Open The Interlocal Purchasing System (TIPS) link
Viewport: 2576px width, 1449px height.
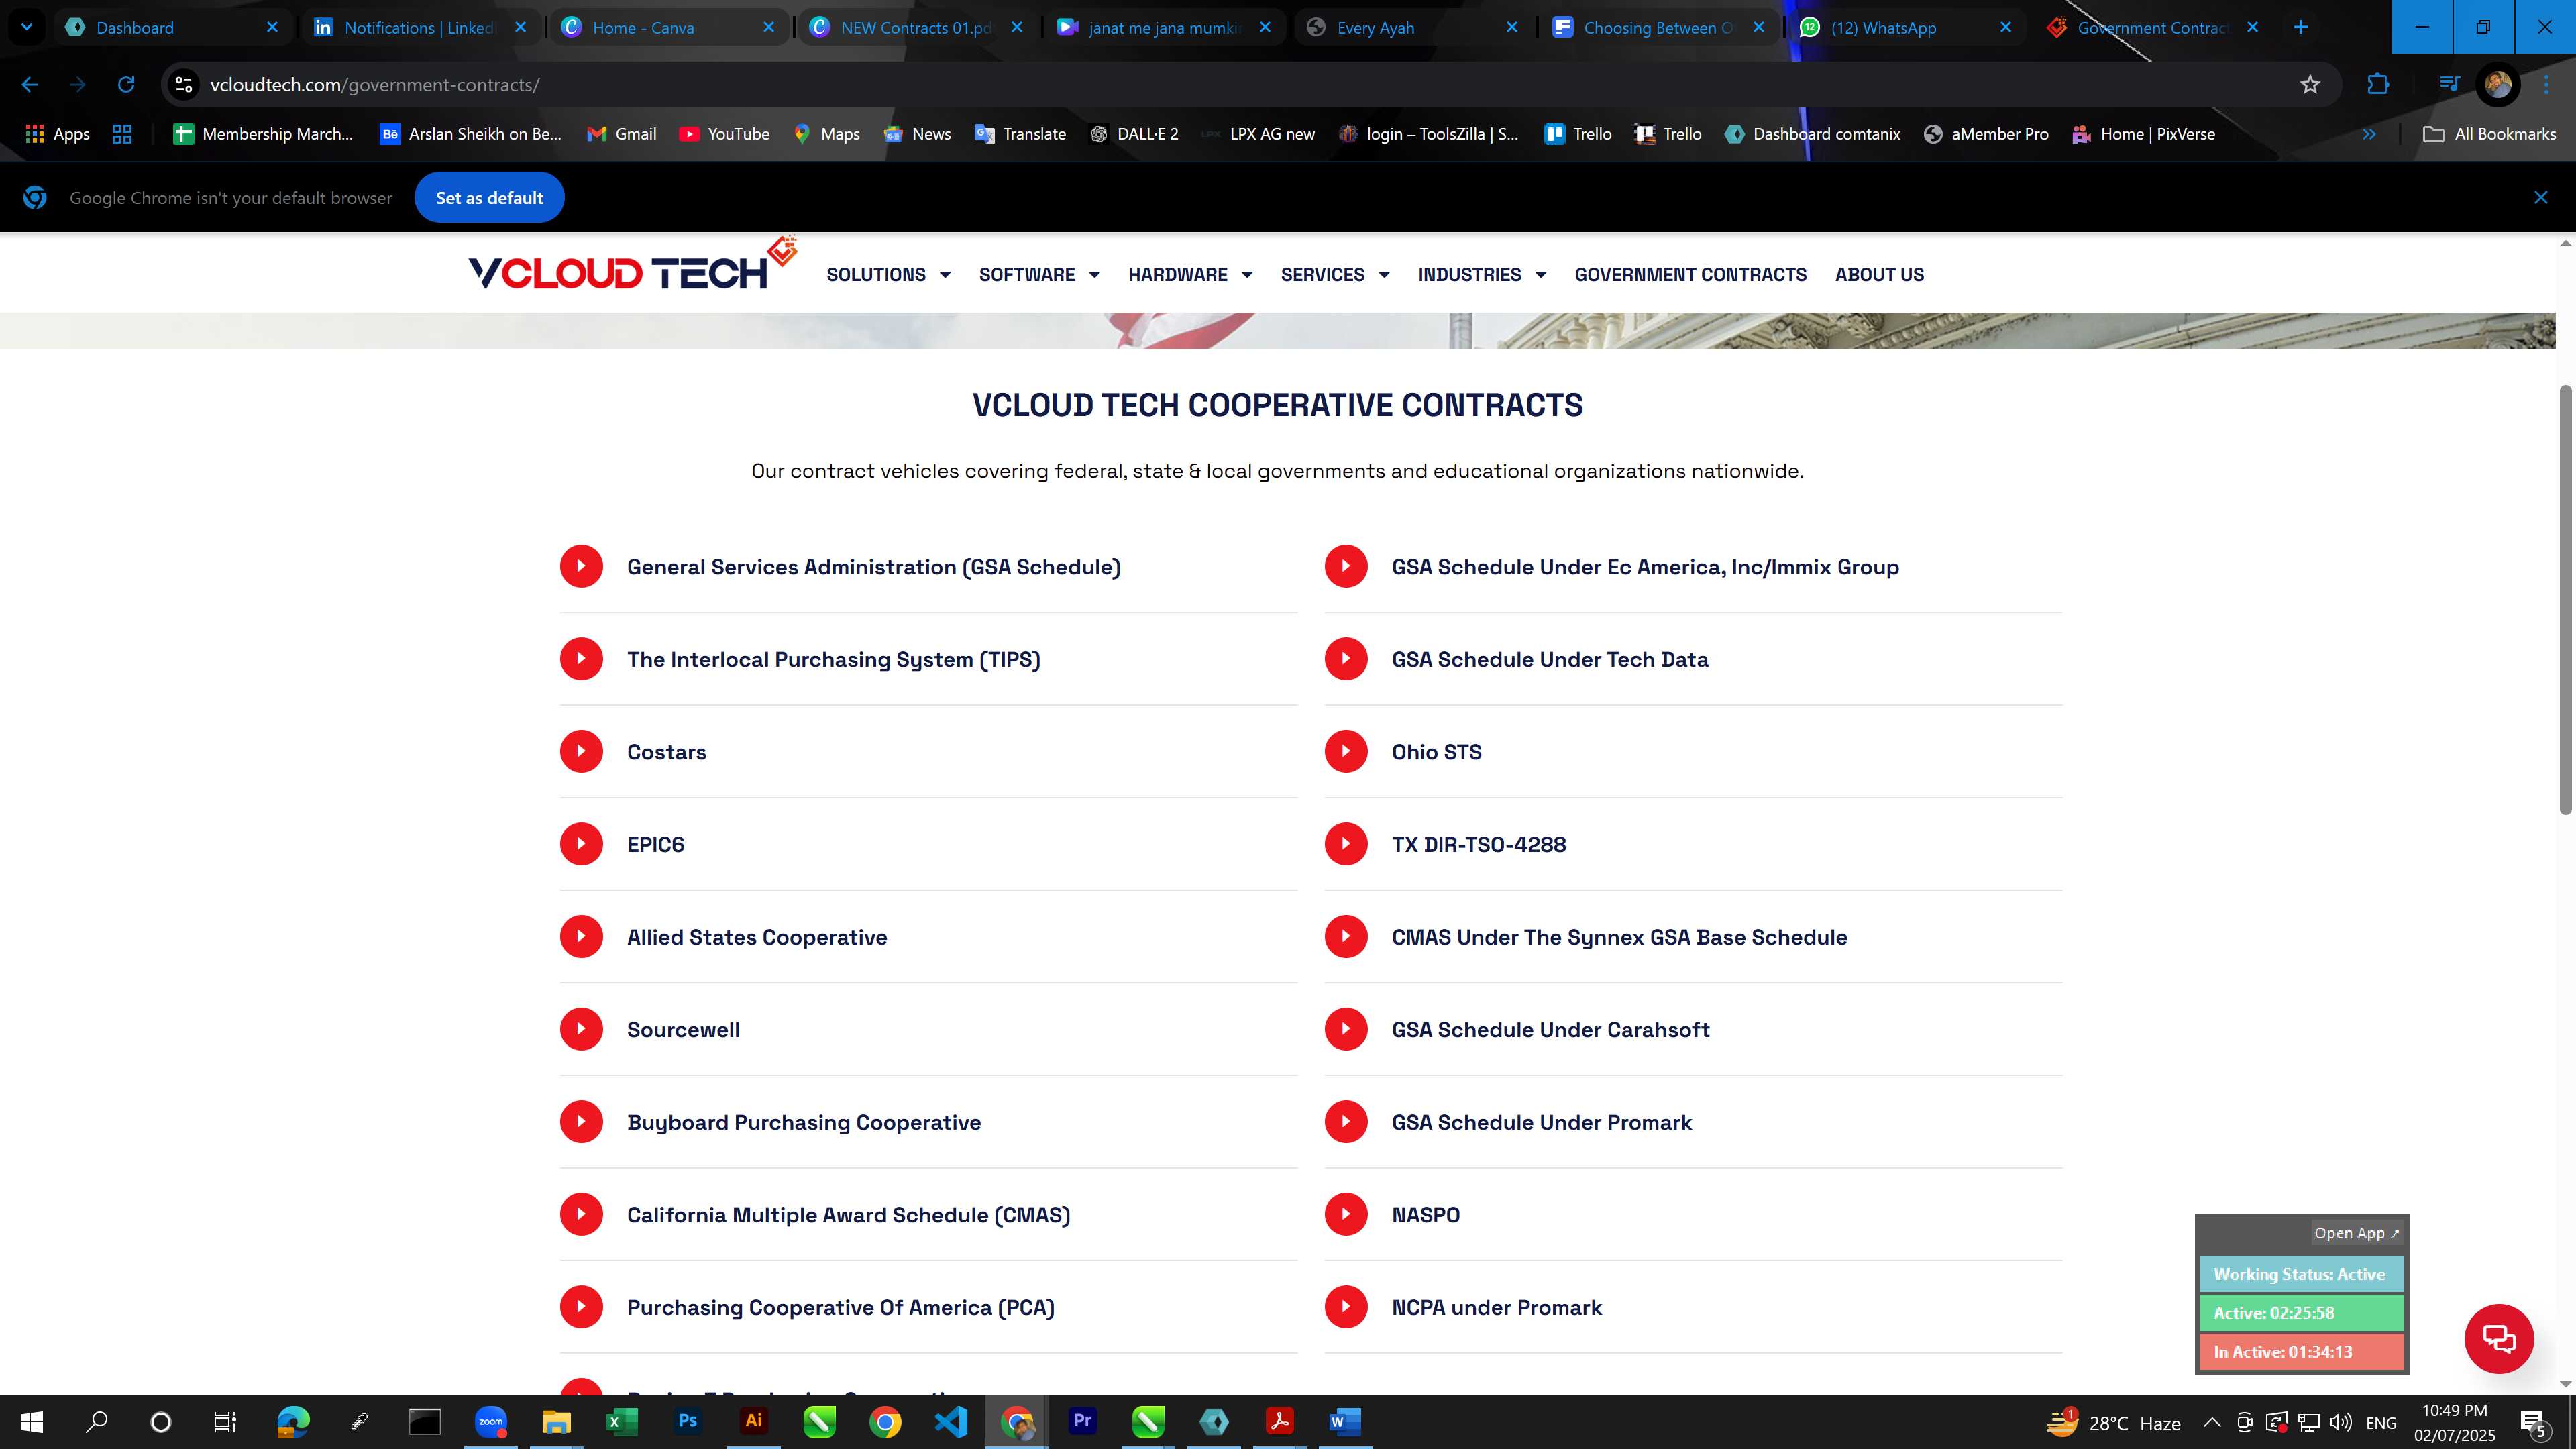coord(833,660)
